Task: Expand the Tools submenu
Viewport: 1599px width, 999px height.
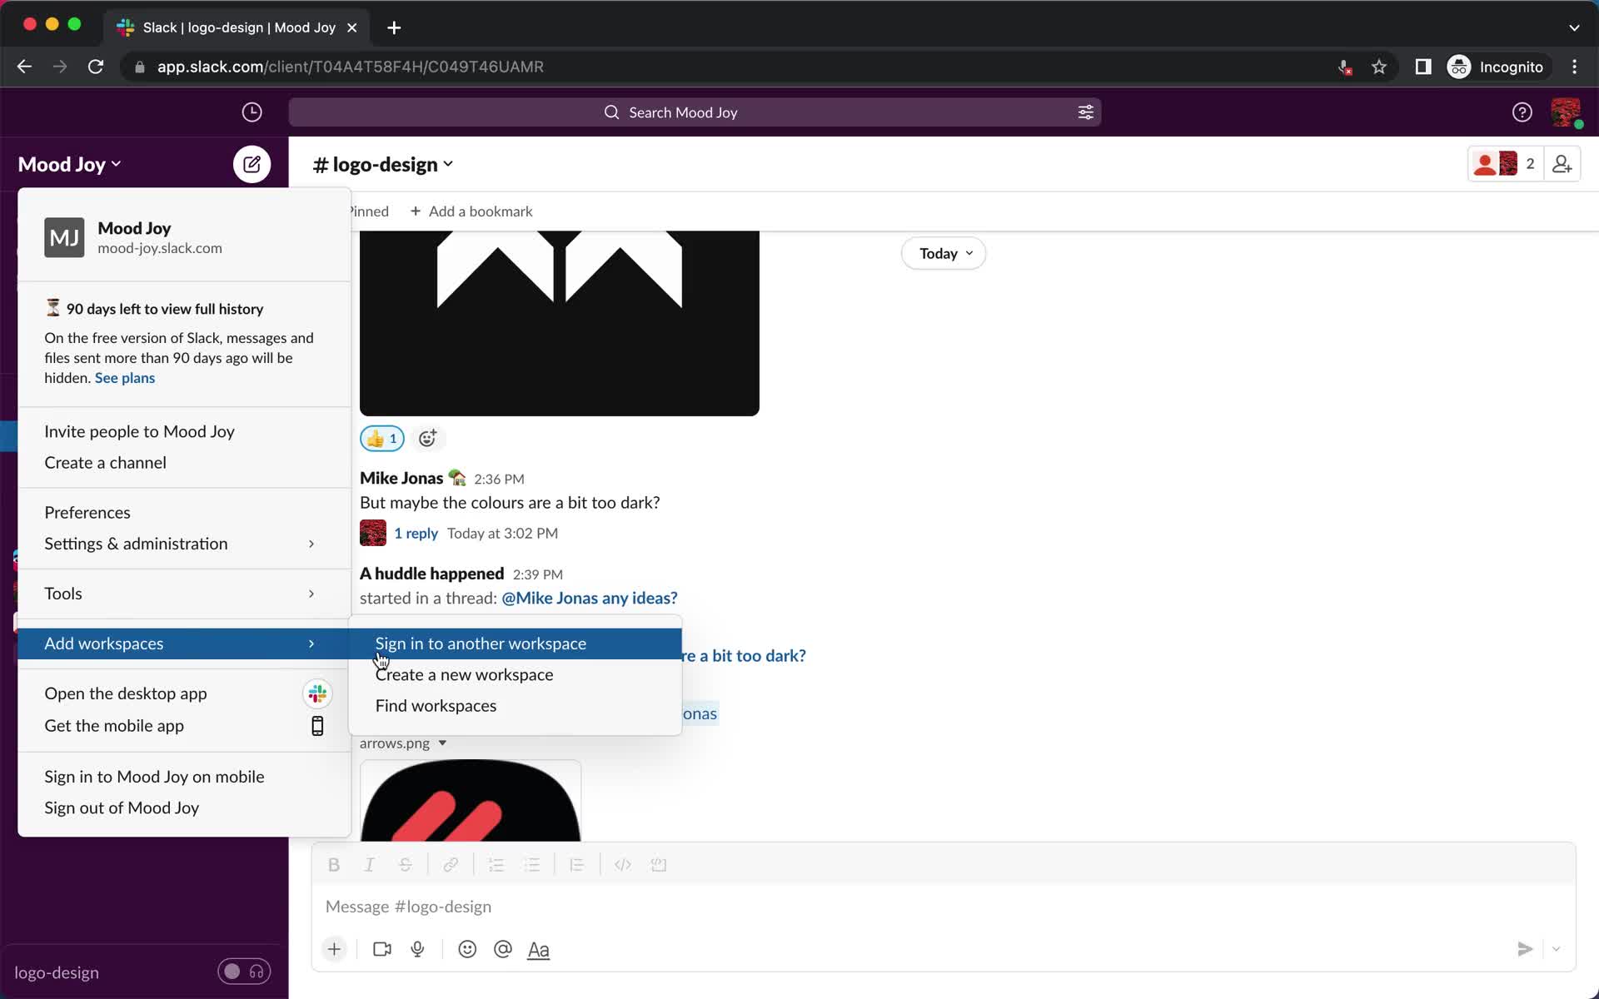Action: [x=184, y=594]
